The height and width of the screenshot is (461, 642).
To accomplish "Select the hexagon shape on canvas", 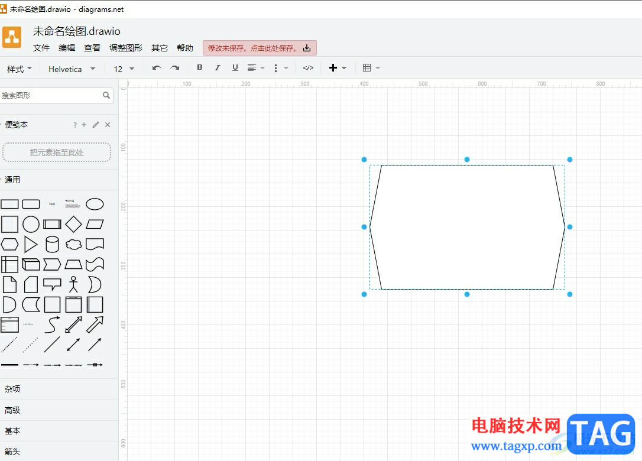I will (467, 227).
